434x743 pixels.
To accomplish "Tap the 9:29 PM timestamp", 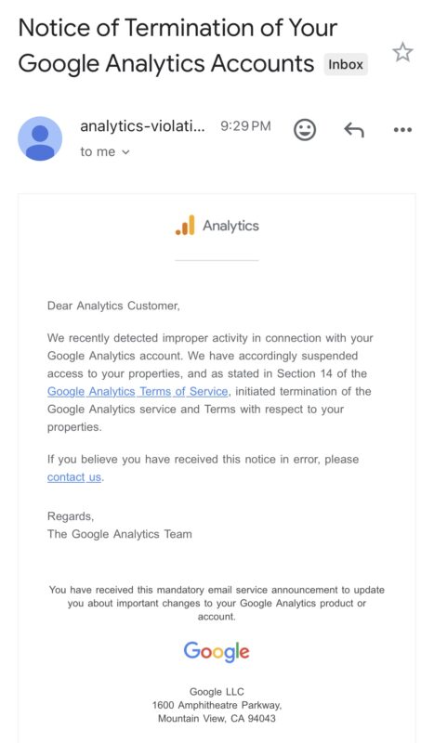I will 245,126.
